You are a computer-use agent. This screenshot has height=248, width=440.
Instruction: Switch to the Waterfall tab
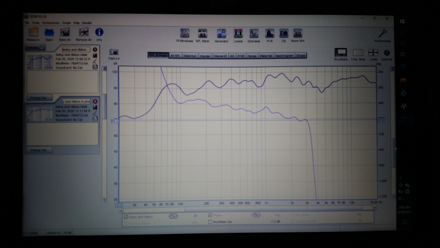pyautogui.click(x=266, y=56)
